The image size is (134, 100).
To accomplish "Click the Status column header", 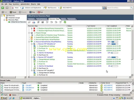I will click(x=77, y=26).
